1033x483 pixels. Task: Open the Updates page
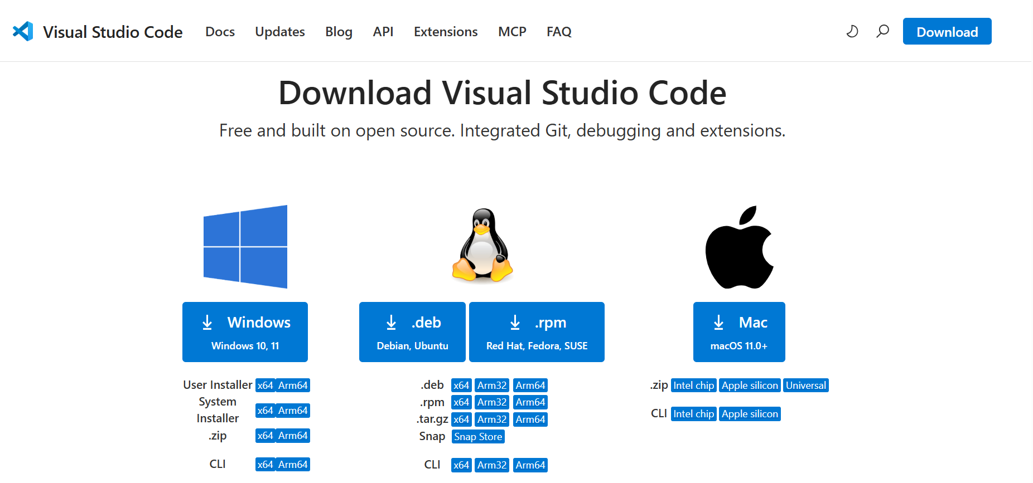[x=280, y=32]
